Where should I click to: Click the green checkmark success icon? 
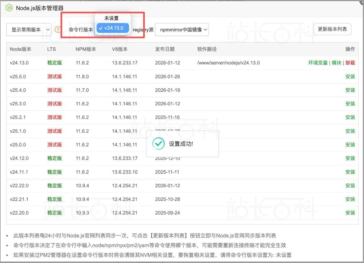tap(159, 144)
